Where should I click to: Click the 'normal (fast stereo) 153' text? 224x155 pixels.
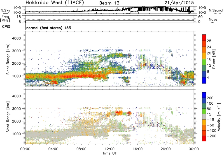(x=48, y=28)
